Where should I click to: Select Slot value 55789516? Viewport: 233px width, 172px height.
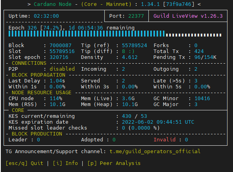click(x=62, y=51)
